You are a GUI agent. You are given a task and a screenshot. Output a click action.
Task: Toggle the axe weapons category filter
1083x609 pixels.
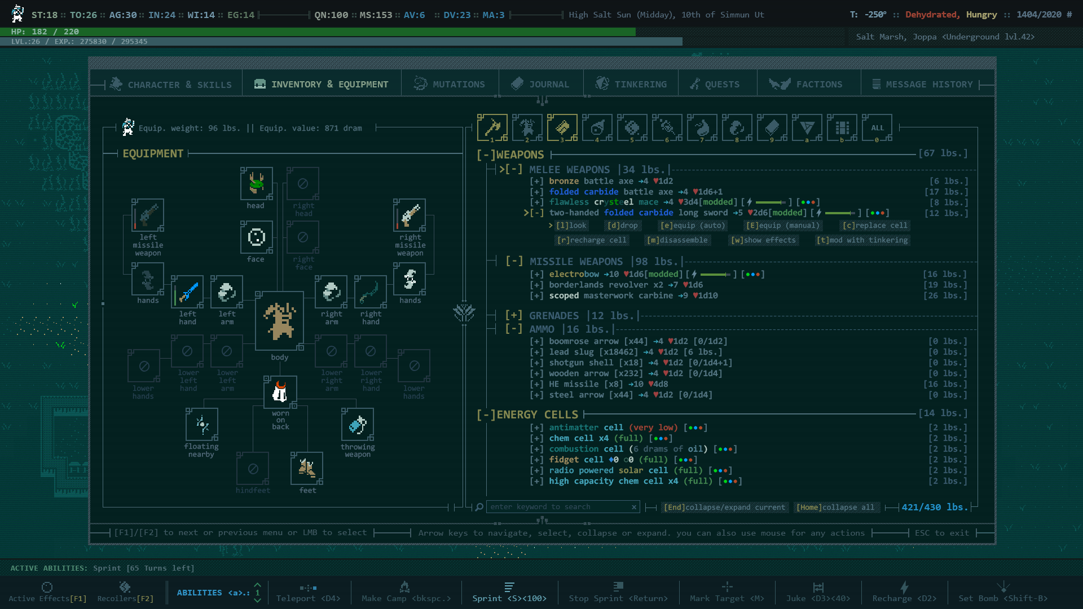click(x=492, y=127)
